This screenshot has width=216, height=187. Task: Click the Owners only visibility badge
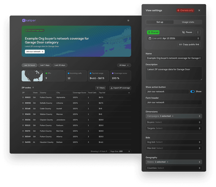coord(185,10)
